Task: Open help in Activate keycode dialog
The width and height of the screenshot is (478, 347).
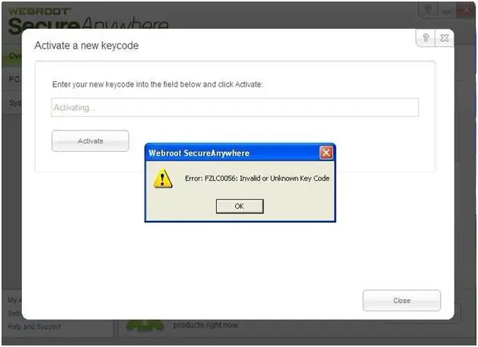Action: [x=425, y=38]
